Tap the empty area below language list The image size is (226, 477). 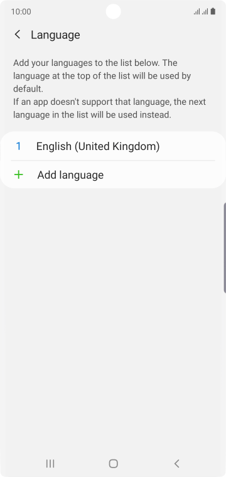[113, 319]
